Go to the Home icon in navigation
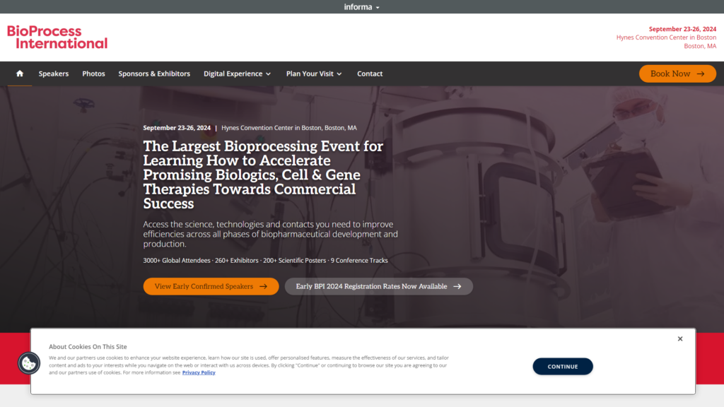This screenshot has width=724, height=407. (x=19, y=73)
